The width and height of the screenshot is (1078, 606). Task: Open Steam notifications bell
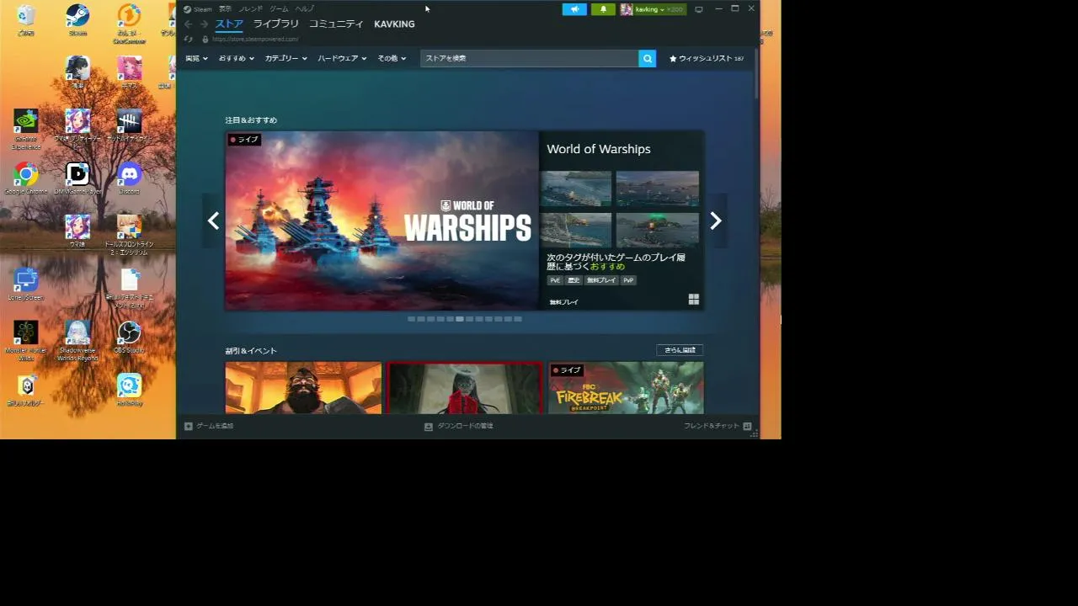pyautogui.click(x=603, y=9)
